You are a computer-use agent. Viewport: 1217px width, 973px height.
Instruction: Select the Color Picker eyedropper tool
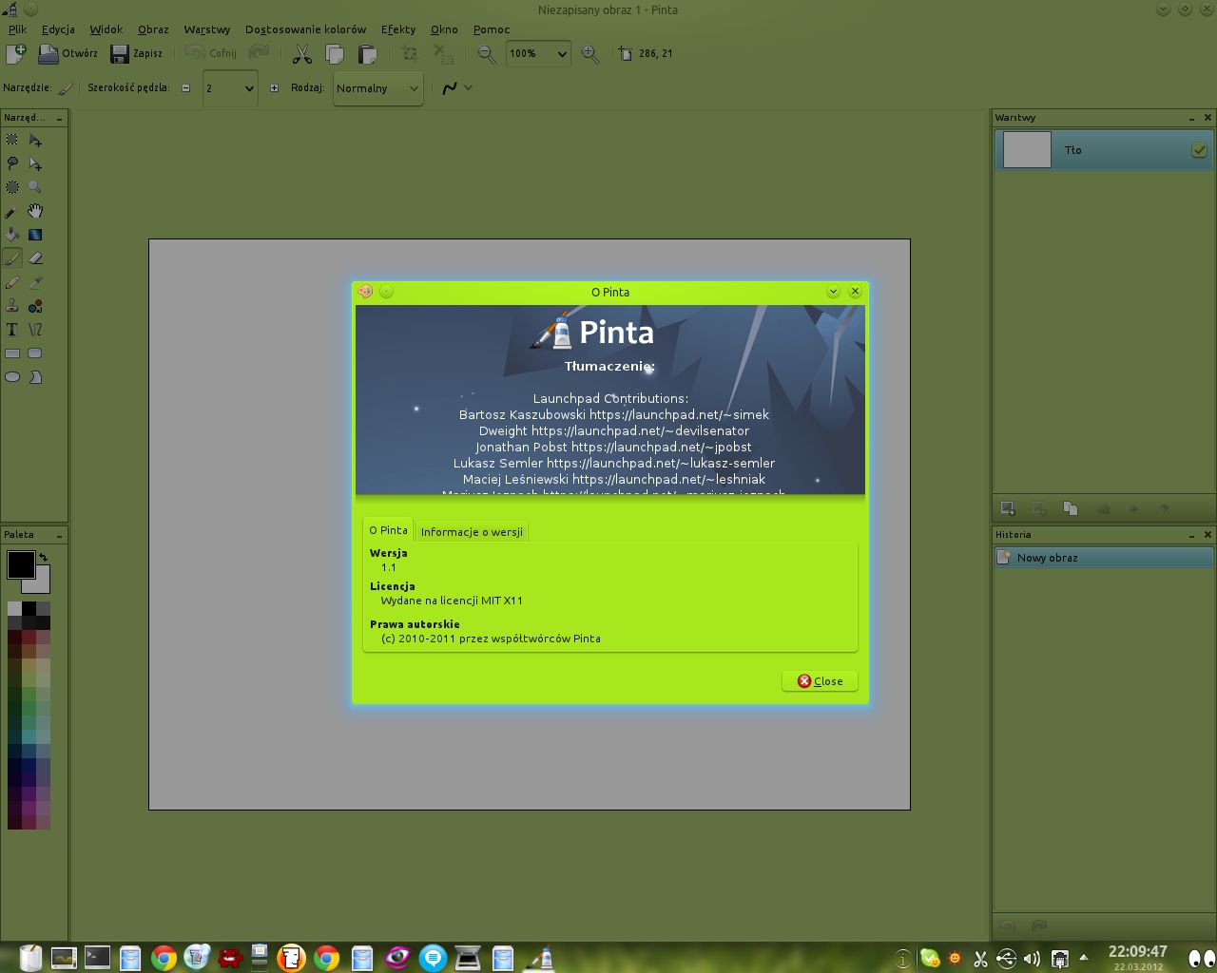point(35,282)
